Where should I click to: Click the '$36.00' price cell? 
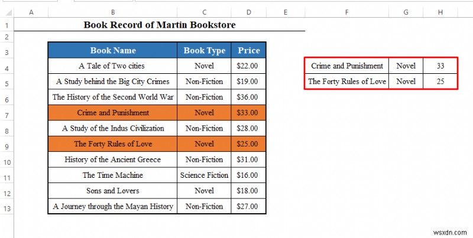pyautogui.click(x=249, y=97)
